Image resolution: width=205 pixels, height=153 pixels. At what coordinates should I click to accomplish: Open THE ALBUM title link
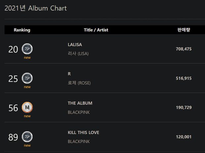(80, 103)
